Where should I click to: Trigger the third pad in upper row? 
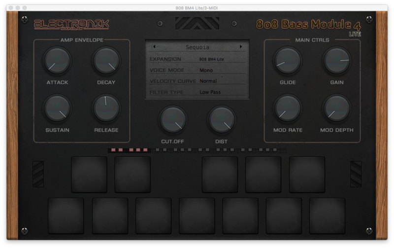pos(220,175)
